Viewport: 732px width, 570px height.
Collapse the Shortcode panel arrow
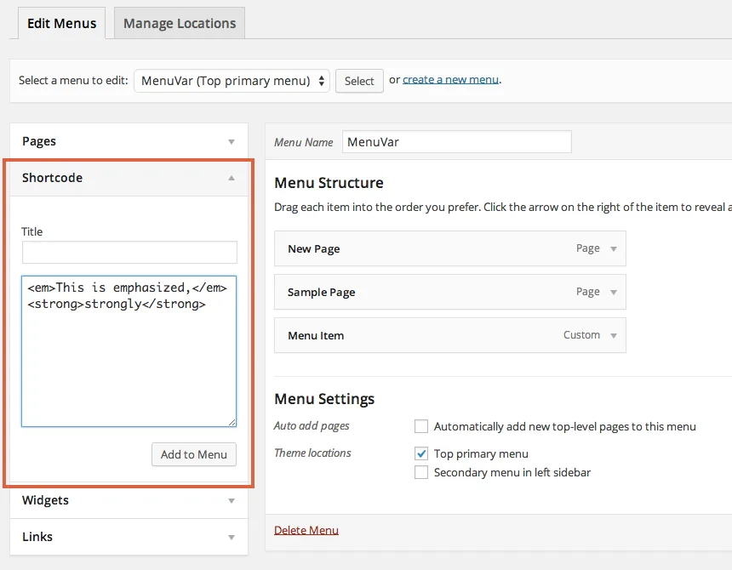[231, 178]
